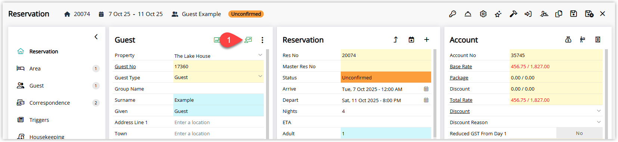Click the money bag icon in Account panel
This screenshot has height=142, width=618.
click(568, 40)
